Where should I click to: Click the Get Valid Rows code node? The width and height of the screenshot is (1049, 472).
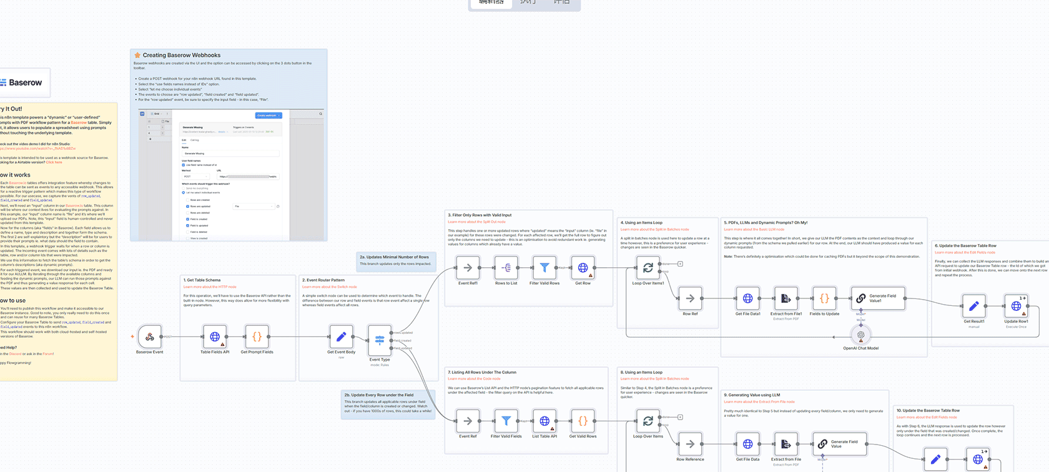pyautogui.click(x=583, y=421)
